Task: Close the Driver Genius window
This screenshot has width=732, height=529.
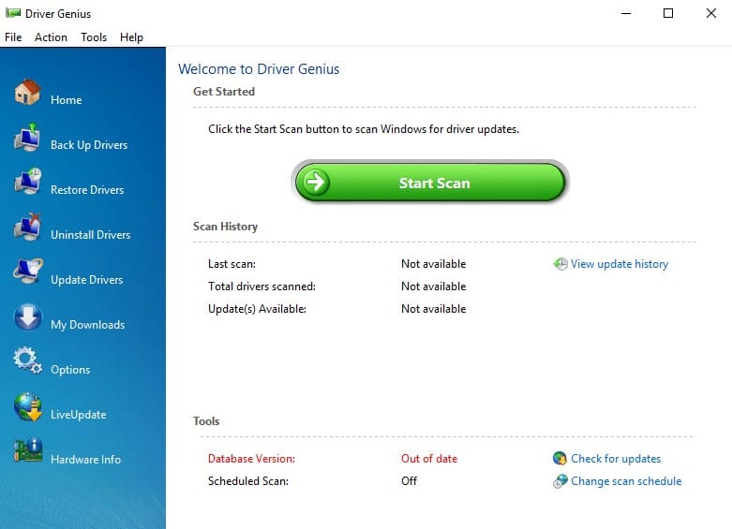Action: 710,13
